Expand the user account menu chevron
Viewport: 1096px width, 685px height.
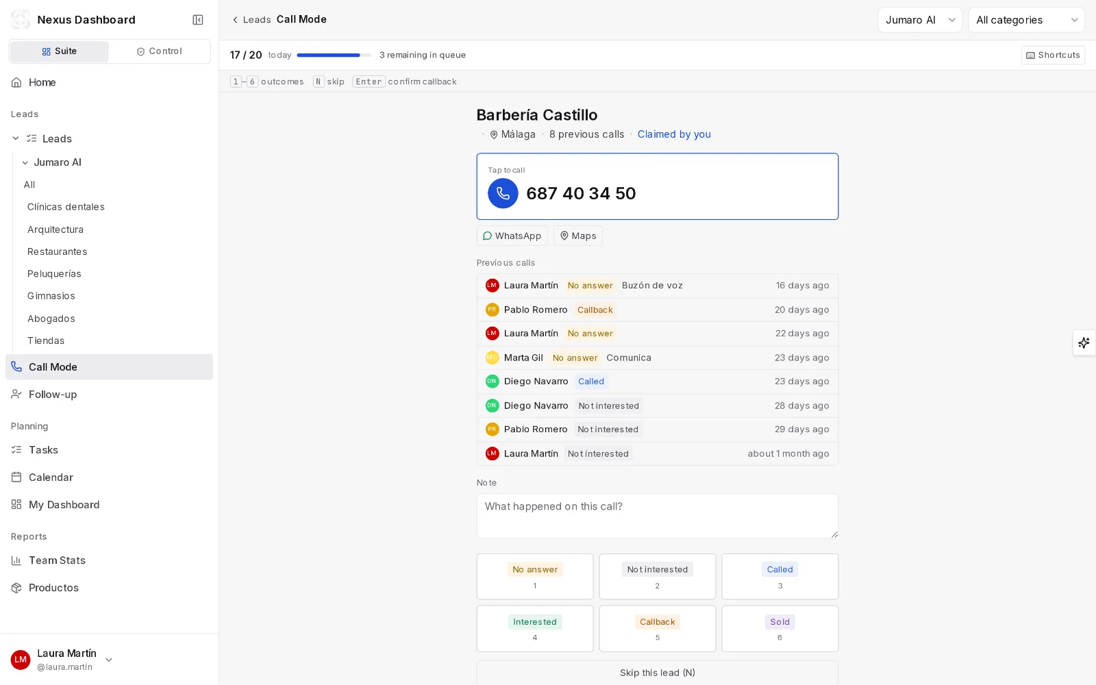109,660
